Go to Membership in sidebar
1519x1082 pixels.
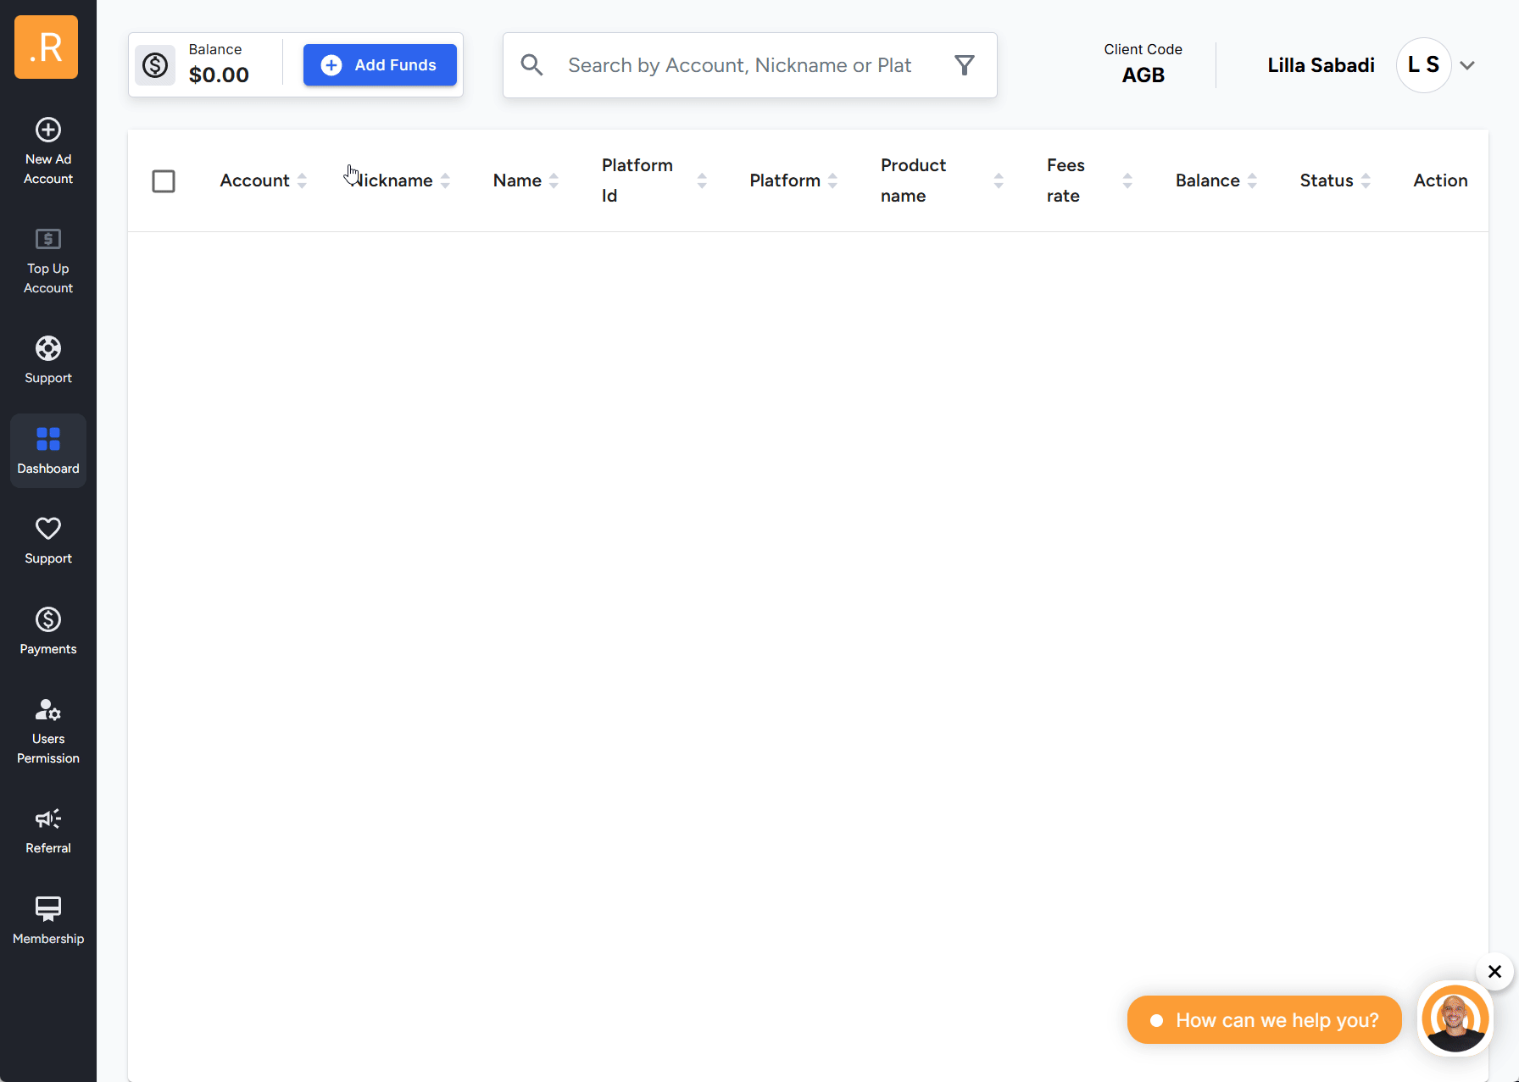48,919
